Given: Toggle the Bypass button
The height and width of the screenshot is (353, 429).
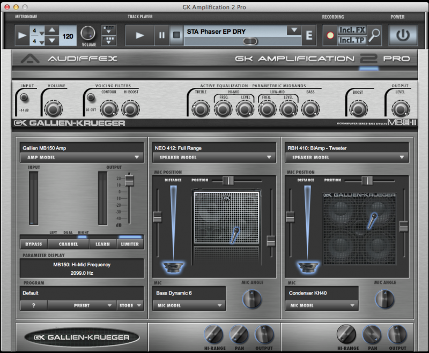Looking at the screenshot, I should [34, 244].
